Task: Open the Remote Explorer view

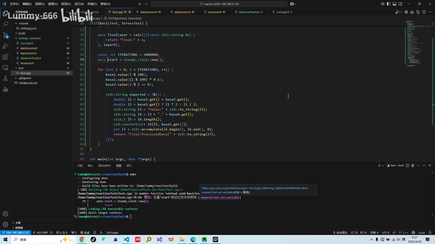Action: click(x=5, y=67)
